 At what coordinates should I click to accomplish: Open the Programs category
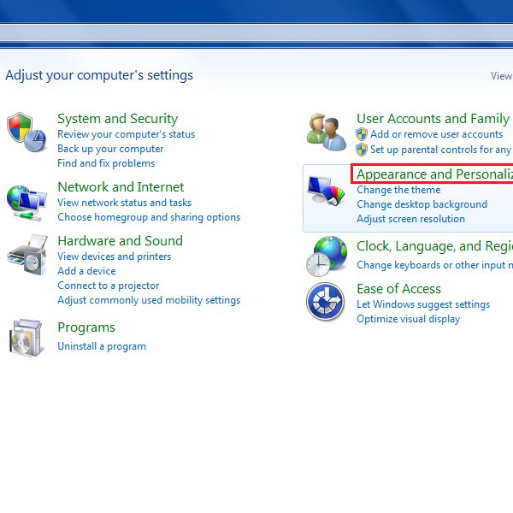coord(86,327)
